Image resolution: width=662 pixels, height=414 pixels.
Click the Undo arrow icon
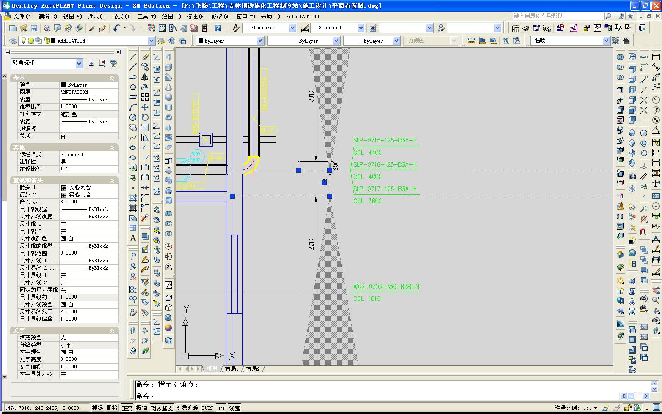pos(116,28)
